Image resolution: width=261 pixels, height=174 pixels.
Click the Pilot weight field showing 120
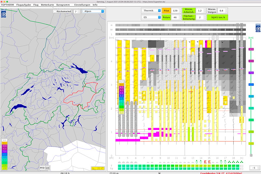click(x=175, y=10)
